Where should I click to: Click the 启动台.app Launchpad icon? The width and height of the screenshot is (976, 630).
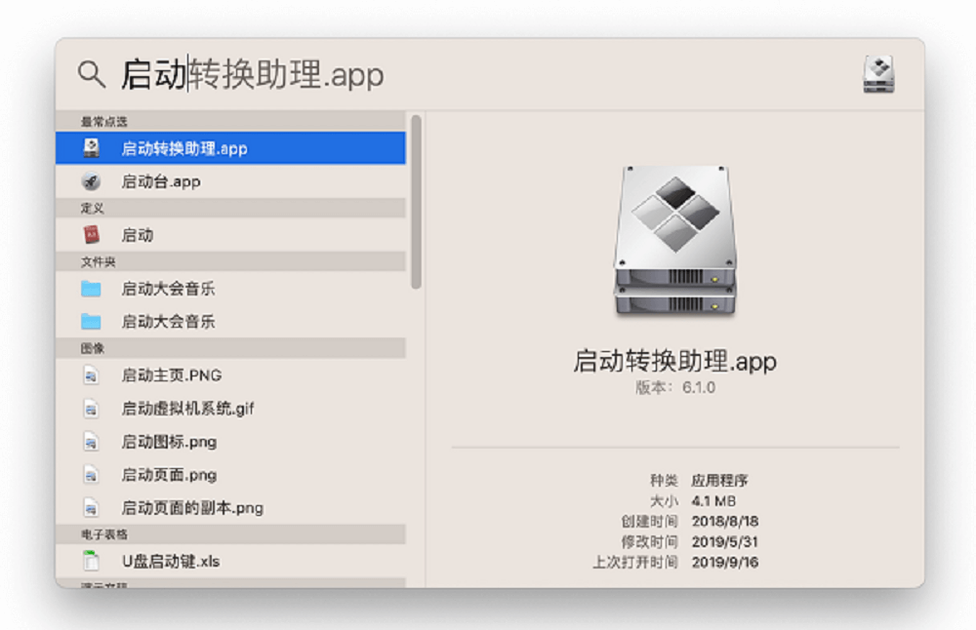click(x=93, y=181)
